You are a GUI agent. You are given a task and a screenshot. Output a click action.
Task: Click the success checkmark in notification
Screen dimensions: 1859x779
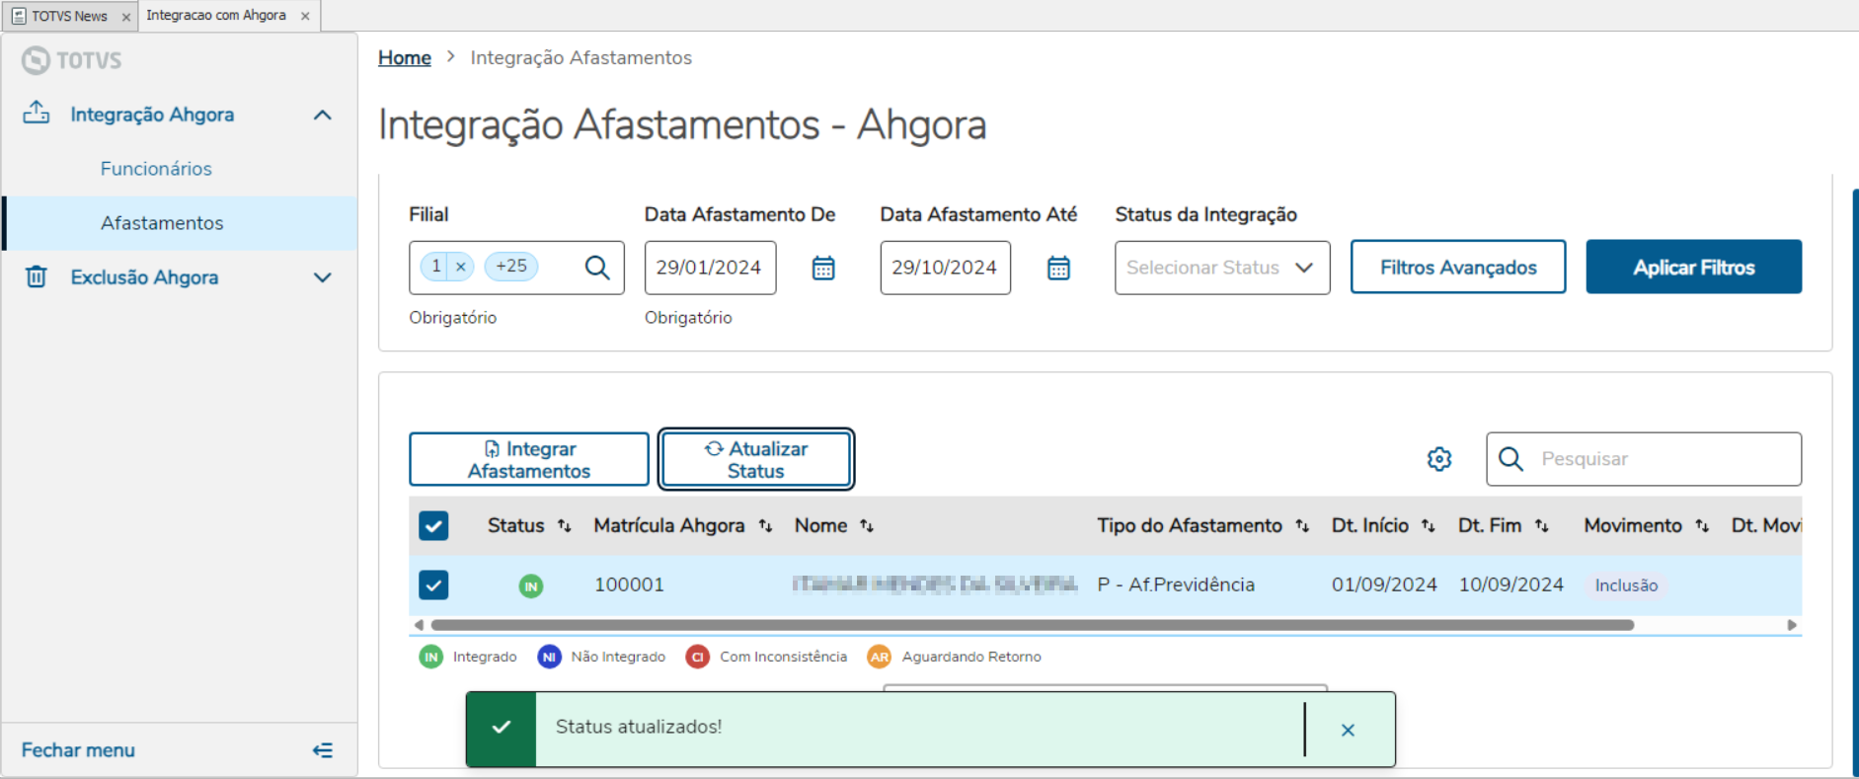[x=502, y=728]
